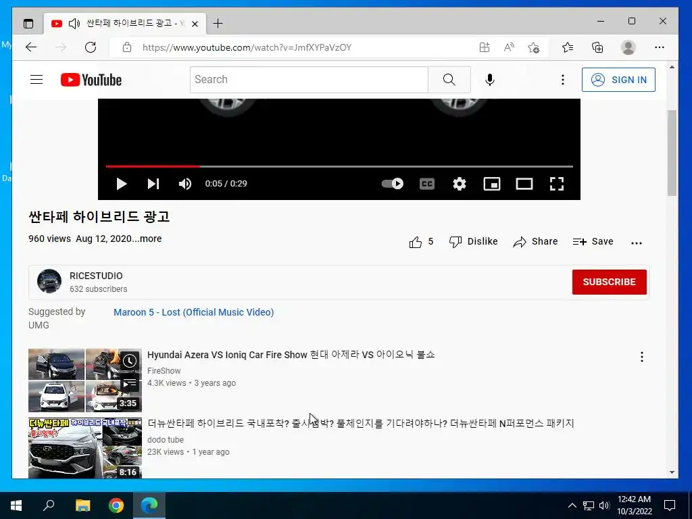Expand description with ...more

pyautogui.click(x=147, y=239)
